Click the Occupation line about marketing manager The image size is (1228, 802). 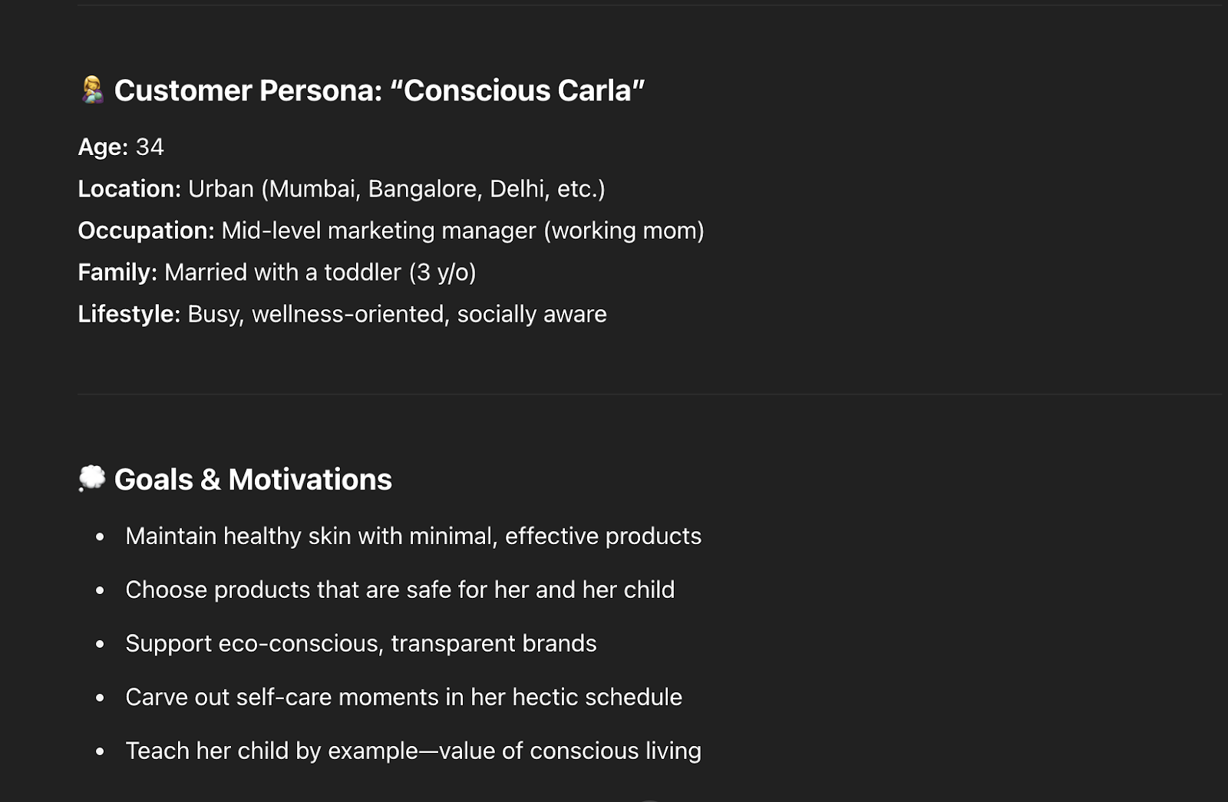pos(391,230)
